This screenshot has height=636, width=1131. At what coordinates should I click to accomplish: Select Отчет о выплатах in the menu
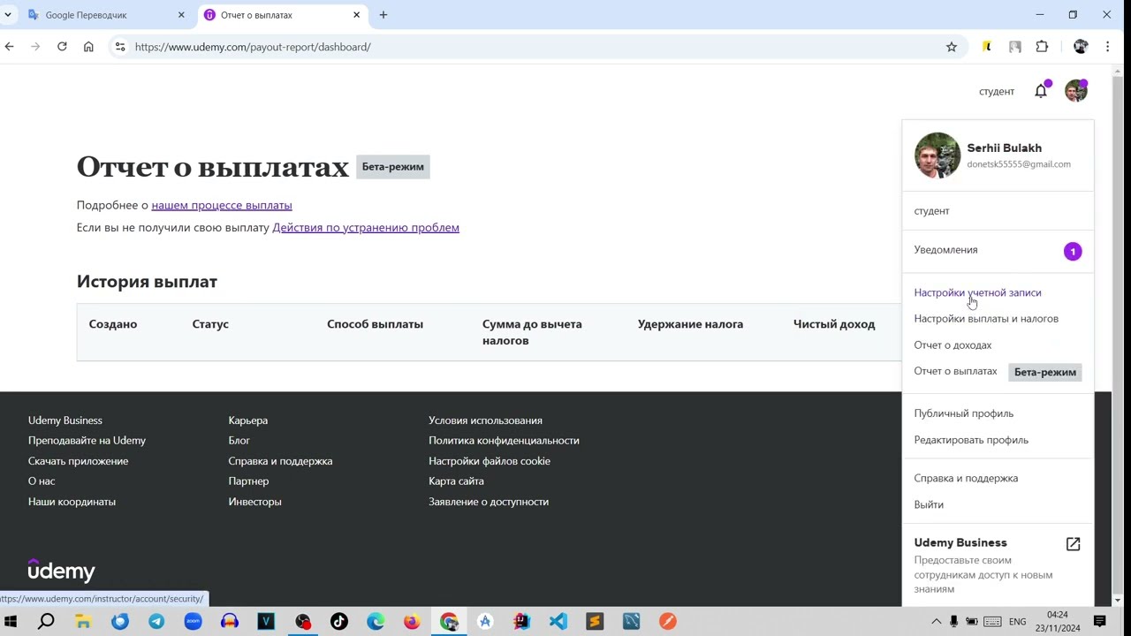pos(955,371)
